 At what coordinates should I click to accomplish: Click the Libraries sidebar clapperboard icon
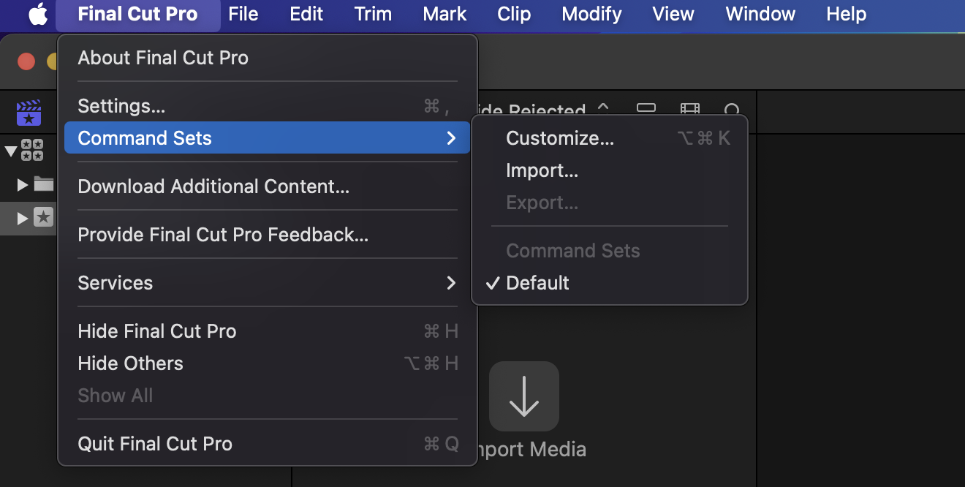coord(29,113)
